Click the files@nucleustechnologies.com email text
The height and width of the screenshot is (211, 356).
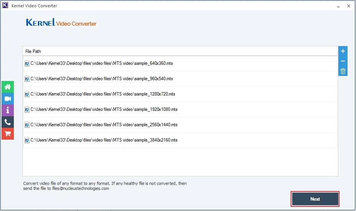81,189
